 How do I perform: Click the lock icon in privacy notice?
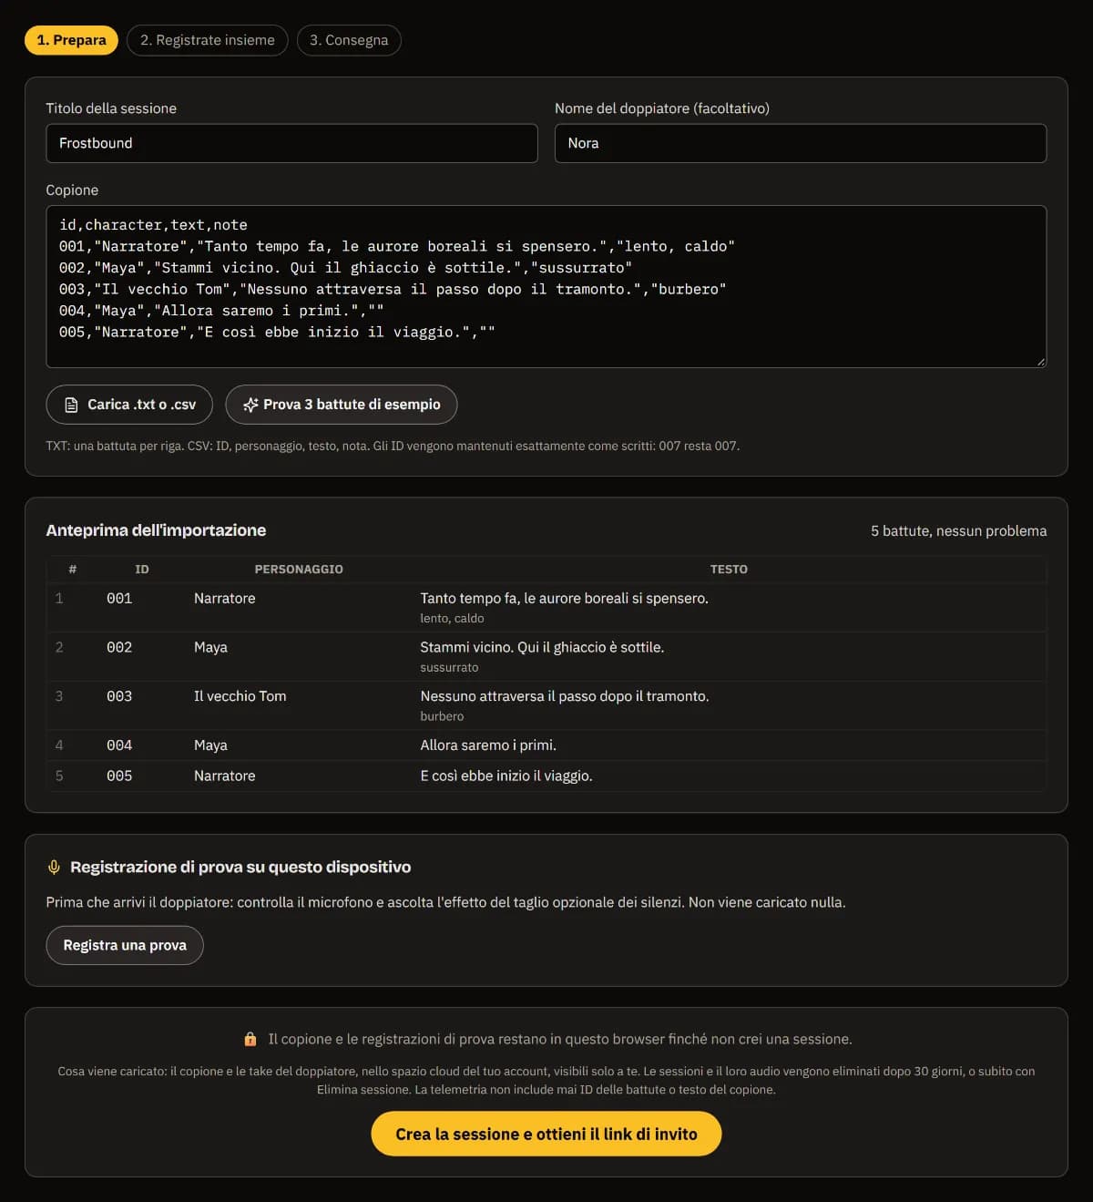[250, 1039]
